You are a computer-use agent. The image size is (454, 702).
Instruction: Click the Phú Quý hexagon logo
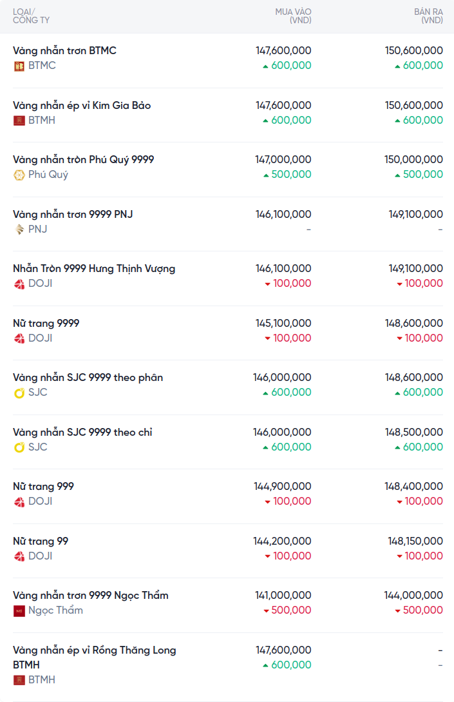[x=19, y=175]
